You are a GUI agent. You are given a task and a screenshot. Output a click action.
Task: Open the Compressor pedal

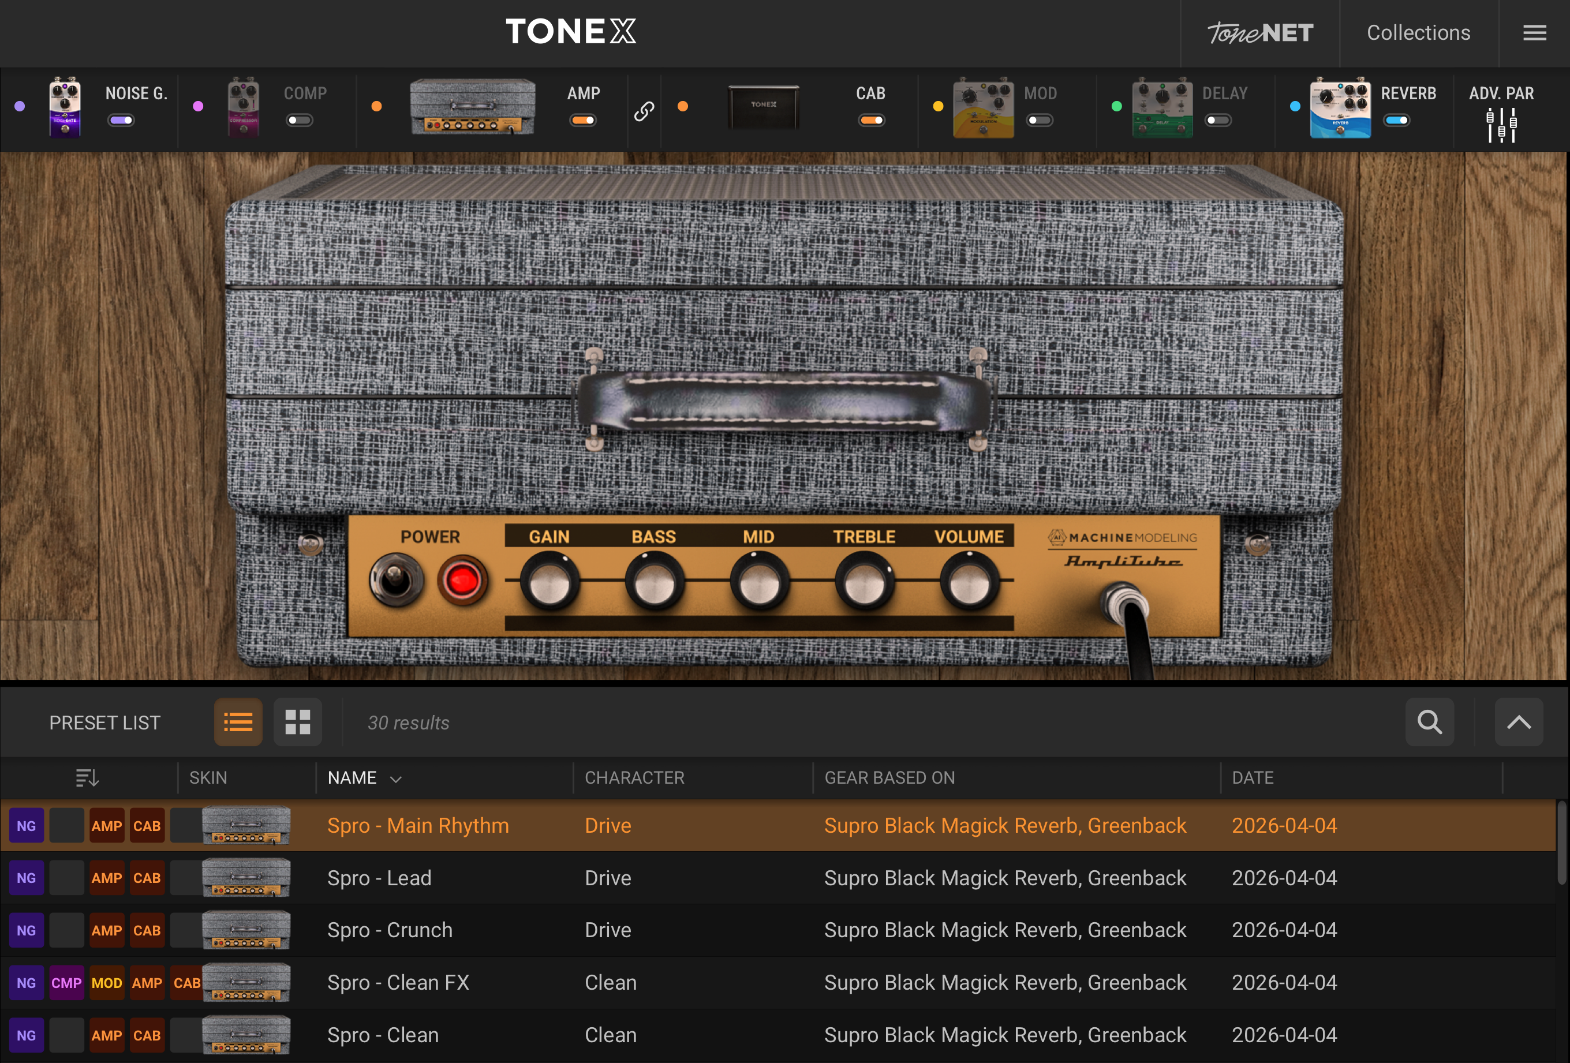243,107
